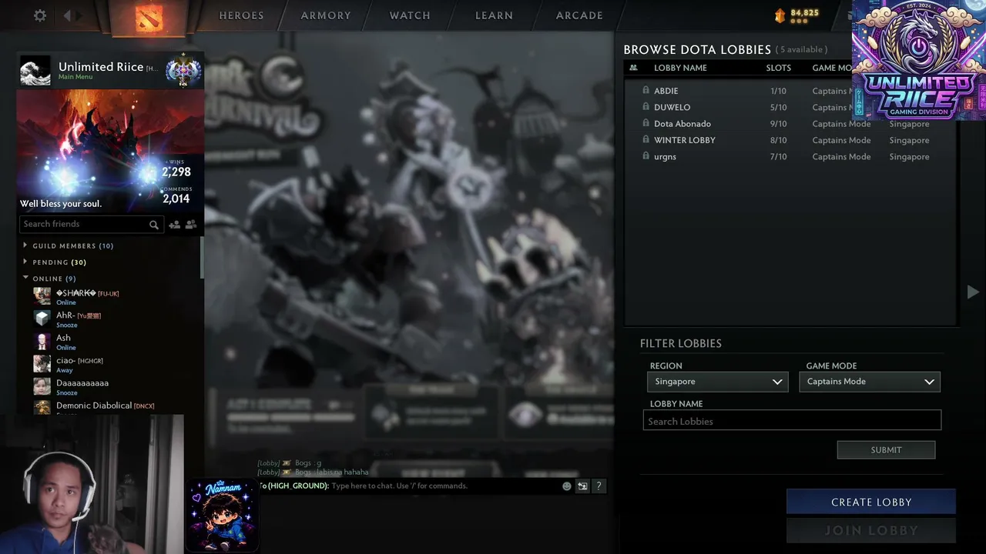Open the Game Mode dropdown set to Captains Mode
Image resolution: width=986 pixels, height=554 pixels.
click(870, 382)
